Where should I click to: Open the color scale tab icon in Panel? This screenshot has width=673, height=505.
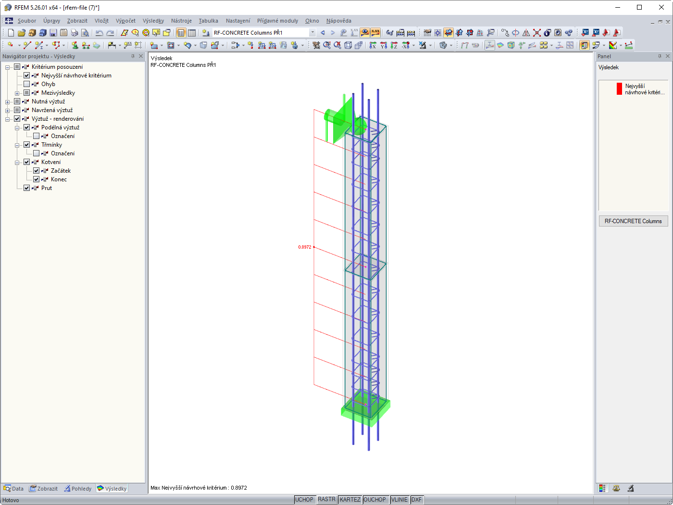tap(602, 488)
